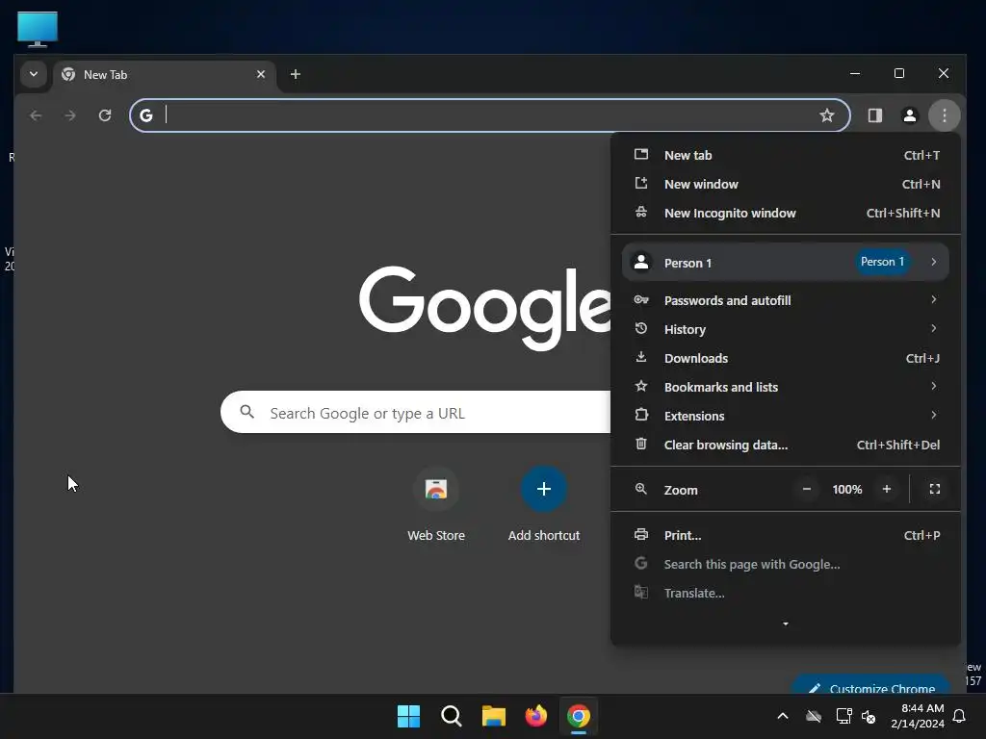Open a new tab with plus icon
This screenshot has width=986, height=739.
295,74
